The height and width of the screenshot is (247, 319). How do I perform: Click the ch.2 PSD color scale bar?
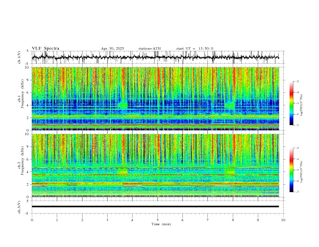pos(291,170)
